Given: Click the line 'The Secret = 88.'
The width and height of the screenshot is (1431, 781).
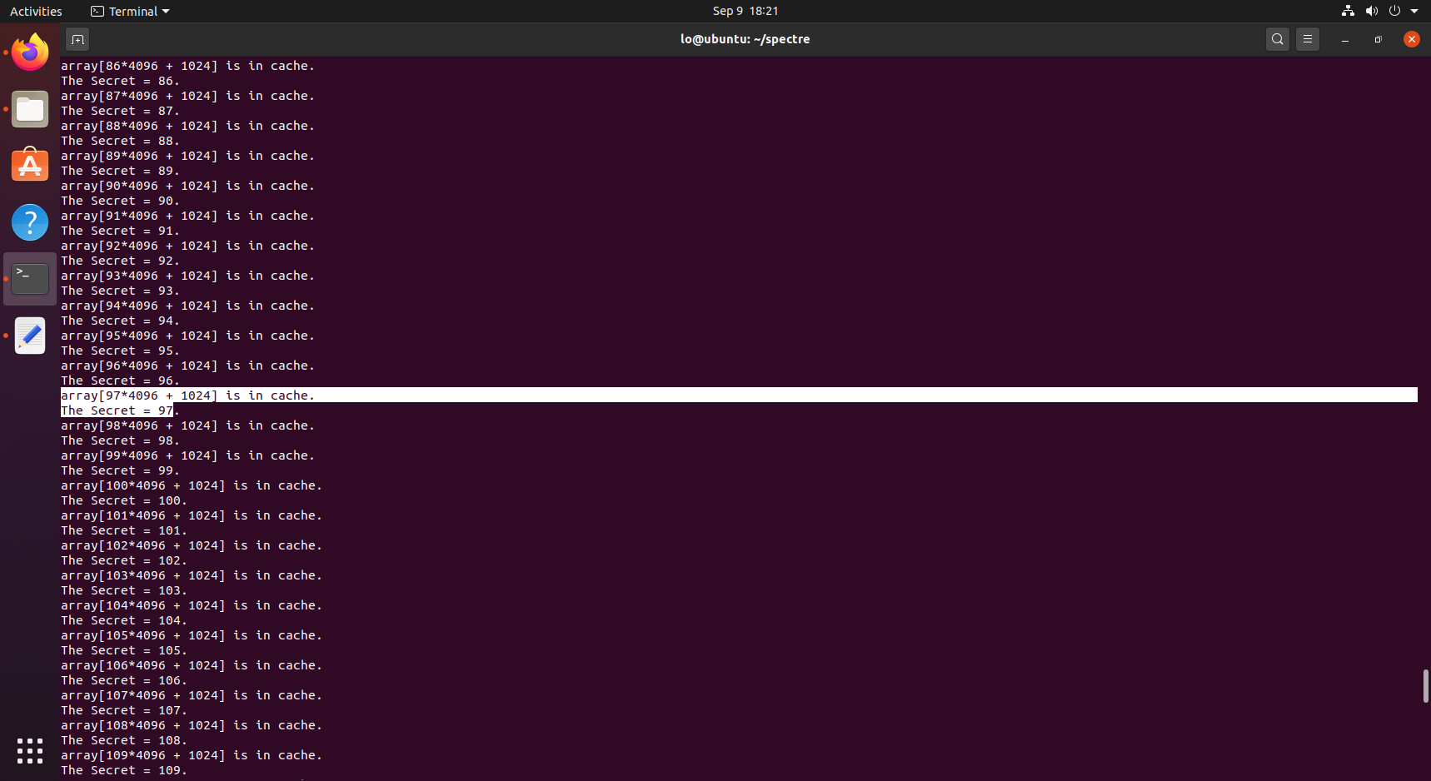Looking at the screenshot, I should (x=120, y=141).
